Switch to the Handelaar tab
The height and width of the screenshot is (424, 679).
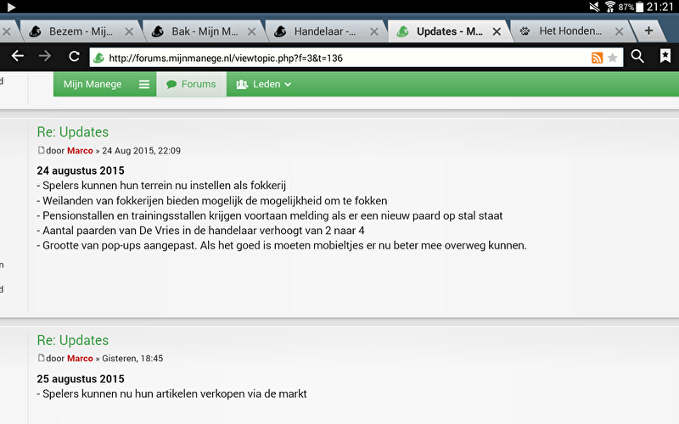click(x=325, y=31)
